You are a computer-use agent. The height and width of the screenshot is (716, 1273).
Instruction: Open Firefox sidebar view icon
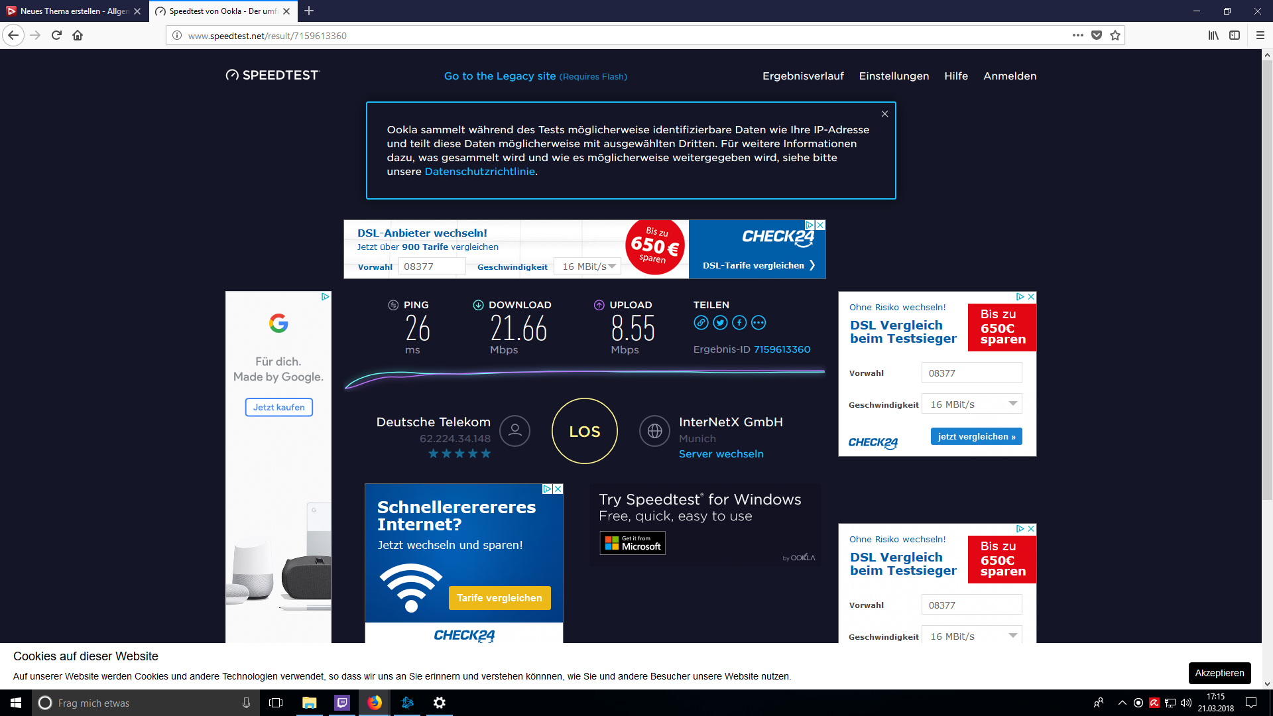1235,35
